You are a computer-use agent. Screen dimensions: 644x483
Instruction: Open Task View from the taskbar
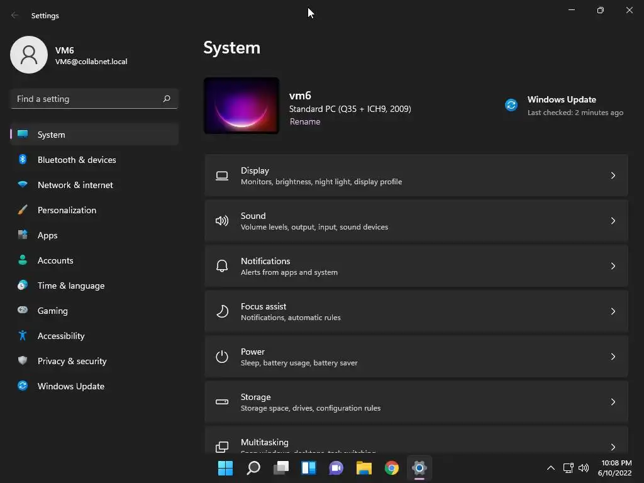(281, 468)
